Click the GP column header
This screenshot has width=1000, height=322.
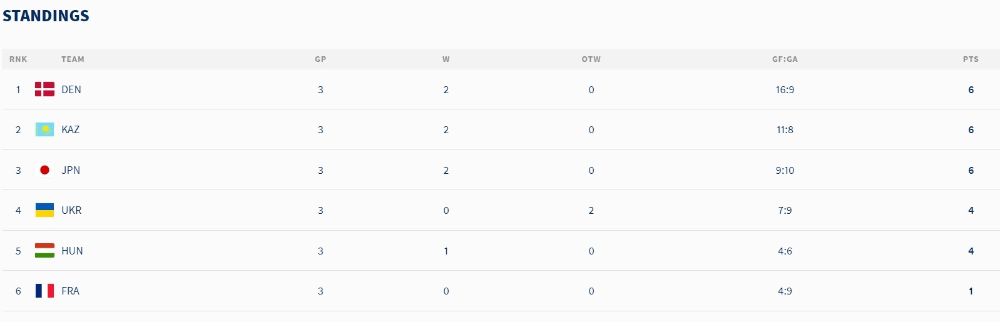coord(320,59)
